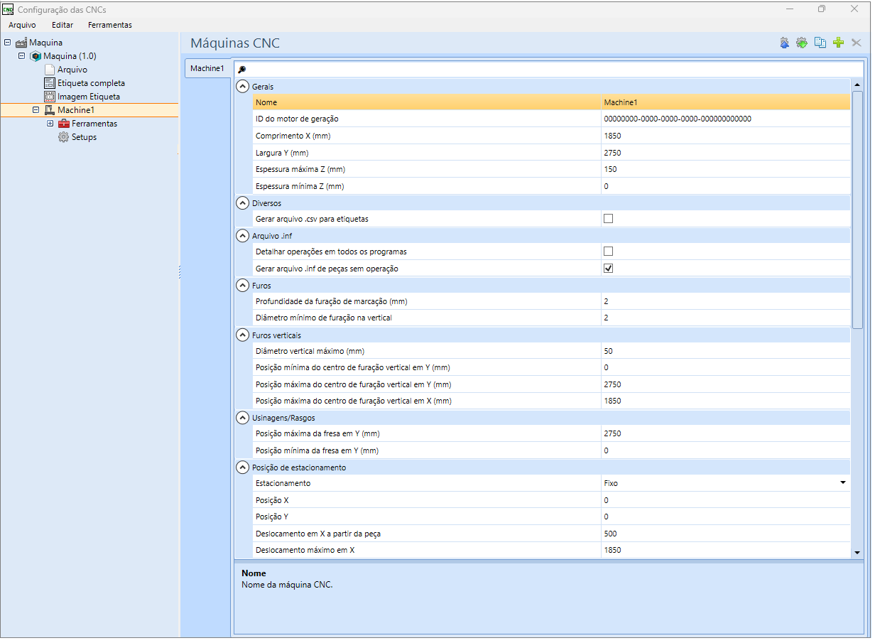
Task: Collapse the Machine1 tree node minus box
Action: point(36,110)
